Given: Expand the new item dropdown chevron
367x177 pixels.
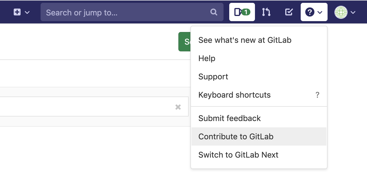Looking at the screenshot, I should (x=27, y=12).
